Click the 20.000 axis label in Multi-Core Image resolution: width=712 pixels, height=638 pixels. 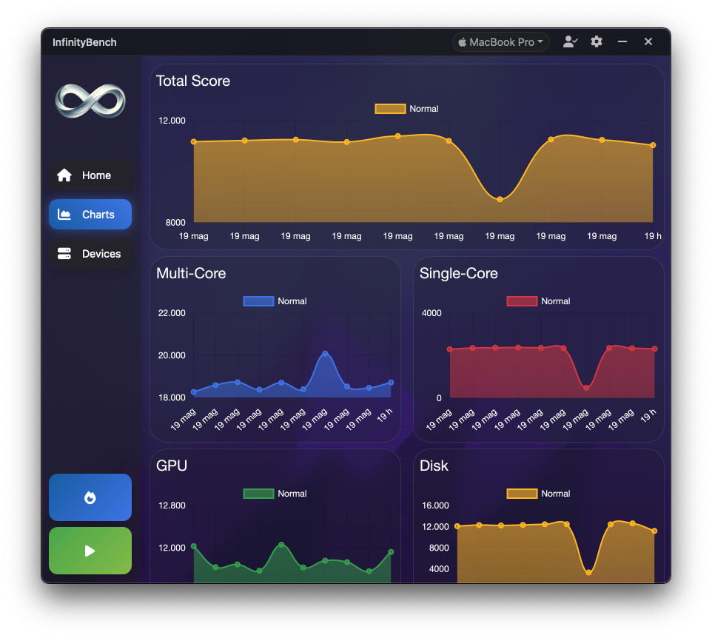tap(172, 355)
